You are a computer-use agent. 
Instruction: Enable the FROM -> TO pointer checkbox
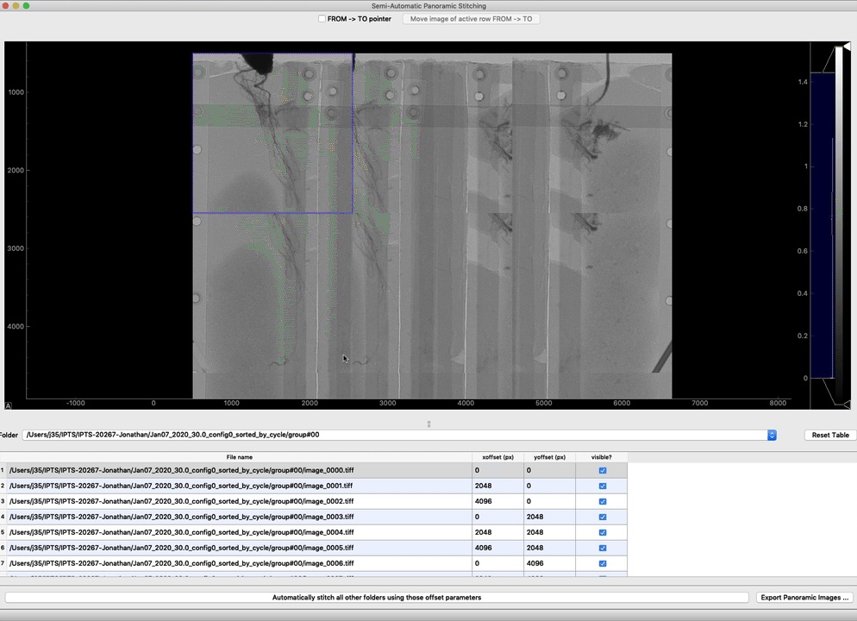point(322,19)
